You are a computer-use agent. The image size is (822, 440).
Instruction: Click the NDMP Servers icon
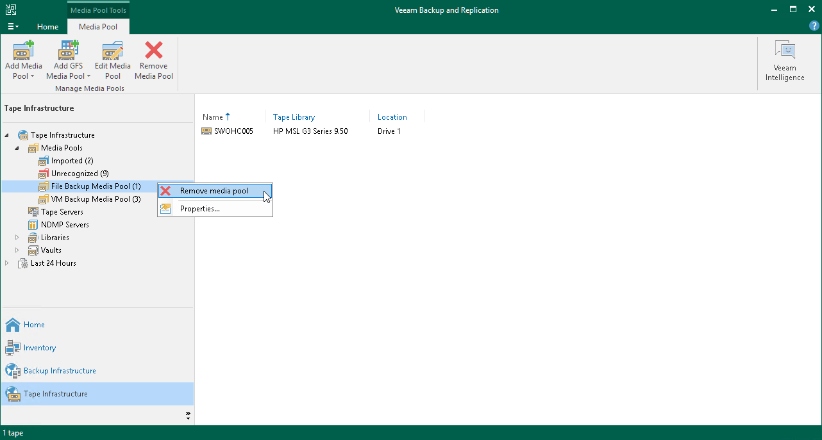pyautogui.click(x=33, y=225)
